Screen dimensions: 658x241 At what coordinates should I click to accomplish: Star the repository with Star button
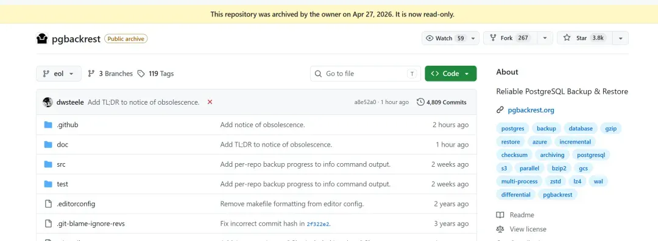[x=584, y=38]
